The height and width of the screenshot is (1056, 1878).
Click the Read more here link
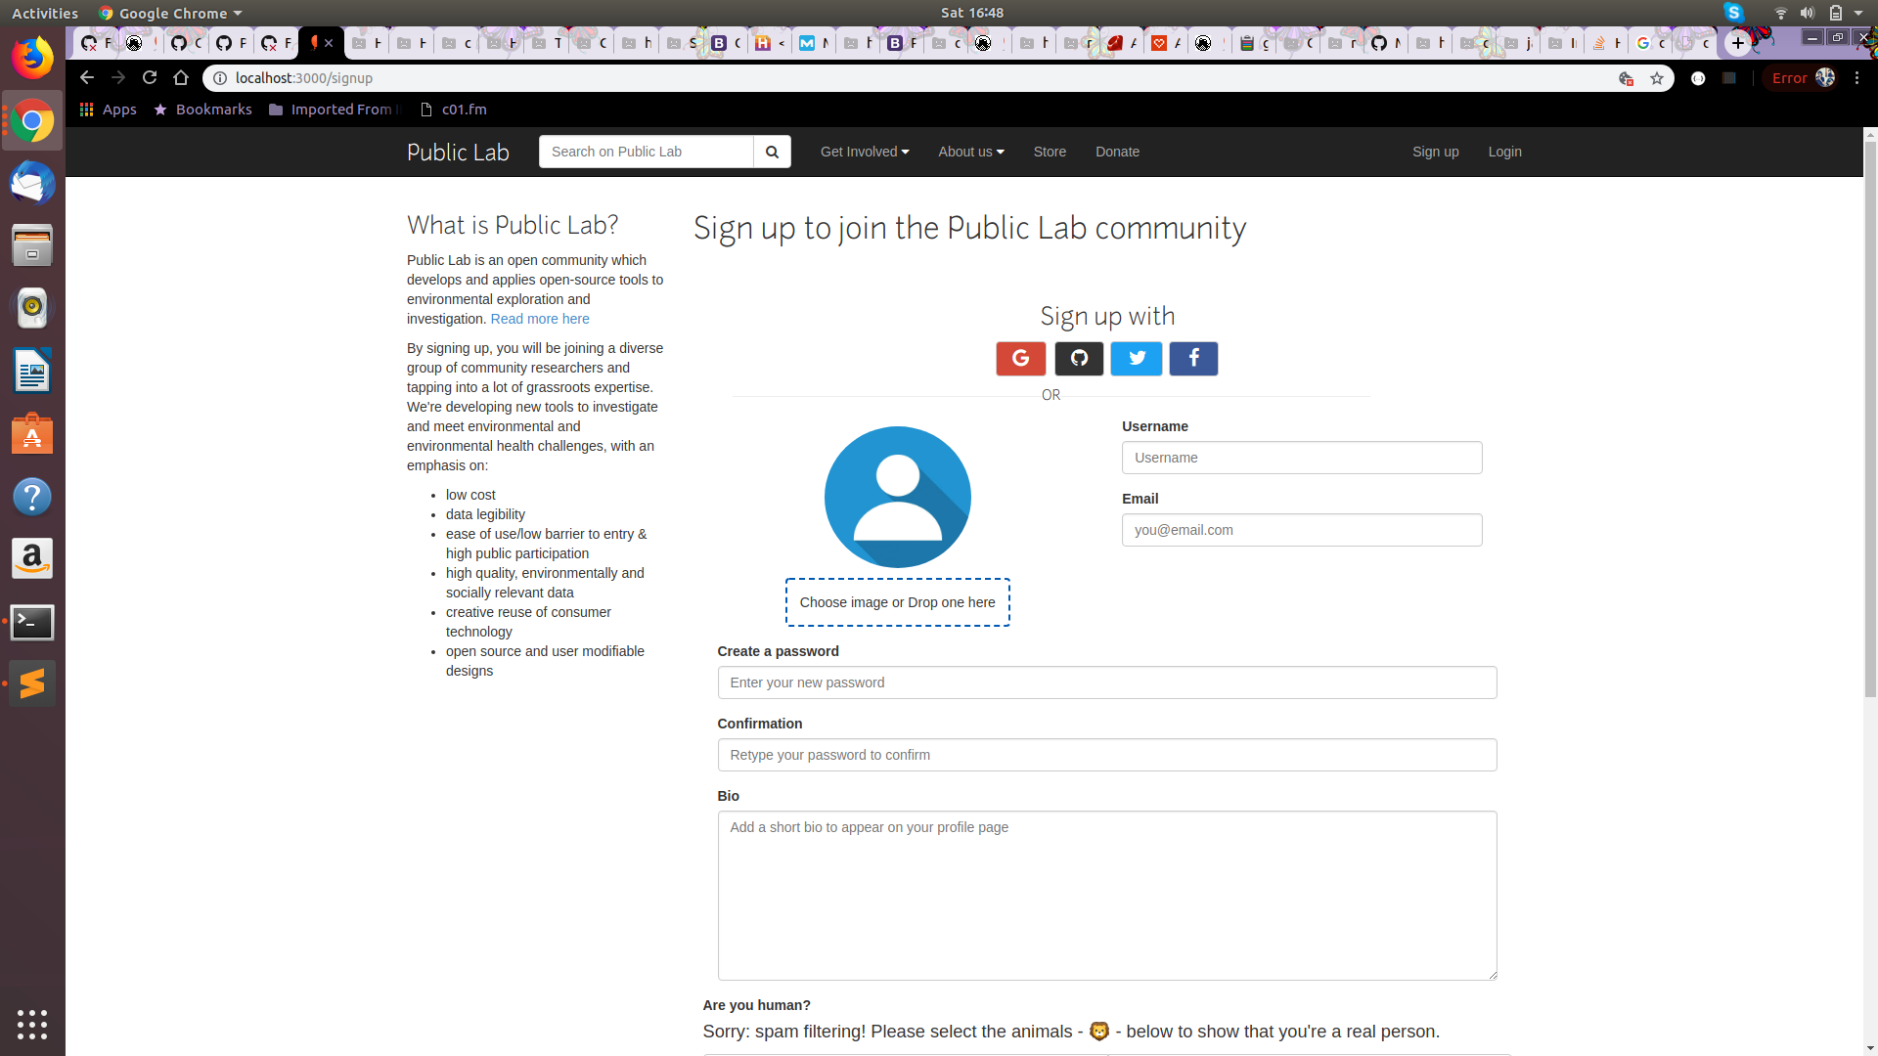(540, 319)
